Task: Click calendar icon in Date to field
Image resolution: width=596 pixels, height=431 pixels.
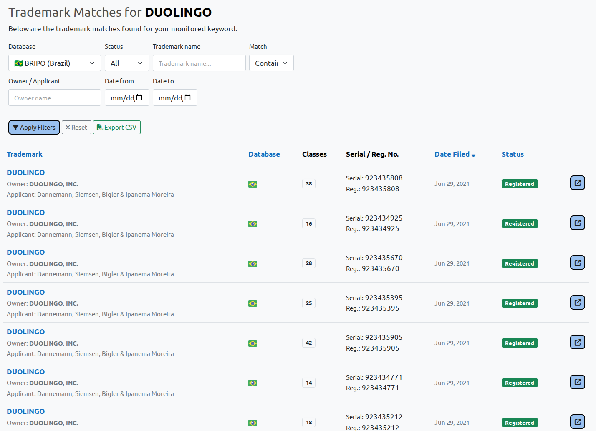Action: [188, 98]
